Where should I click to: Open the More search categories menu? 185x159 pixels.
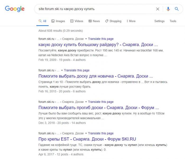click(x=131, y=21)
